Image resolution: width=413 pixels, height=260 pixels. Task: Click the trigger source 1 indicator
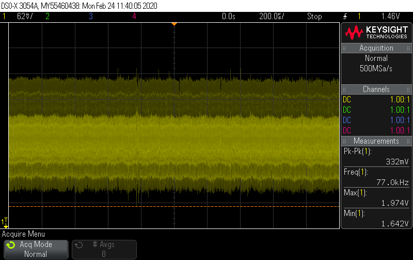[x=359, y=17]
